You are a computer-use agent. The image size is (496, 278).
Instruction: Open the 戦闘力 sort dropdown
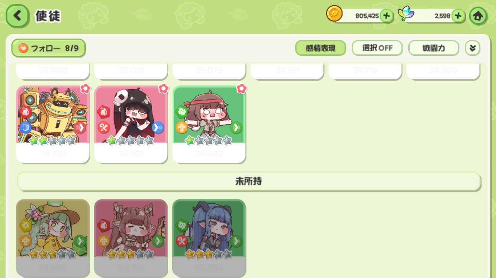tap(434, 48)
